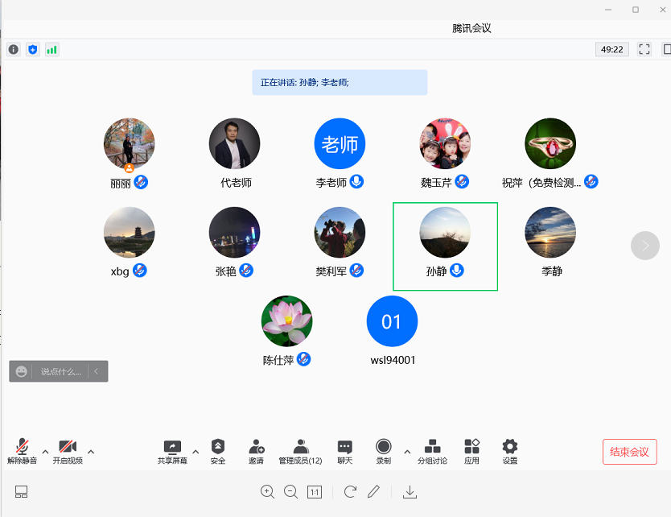This screenshot has height=517, width=671.
Task: Click the 说点什么... chat input box
Action: click(x=60, y=371)
